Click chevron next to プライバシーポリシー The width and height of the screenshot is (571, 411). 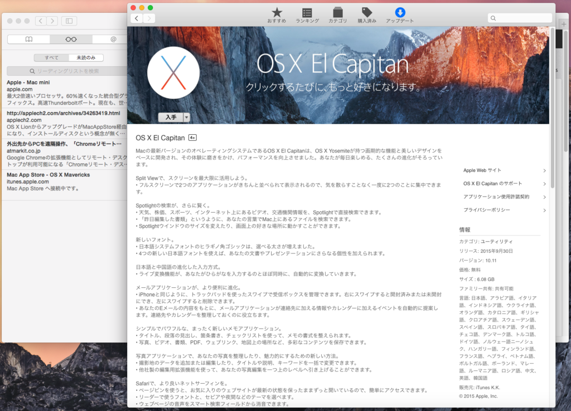[544, 210]
